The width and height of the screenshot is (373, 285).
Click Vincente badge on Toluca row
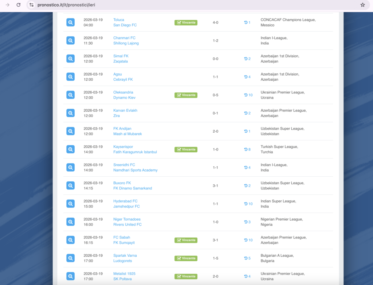186,23
